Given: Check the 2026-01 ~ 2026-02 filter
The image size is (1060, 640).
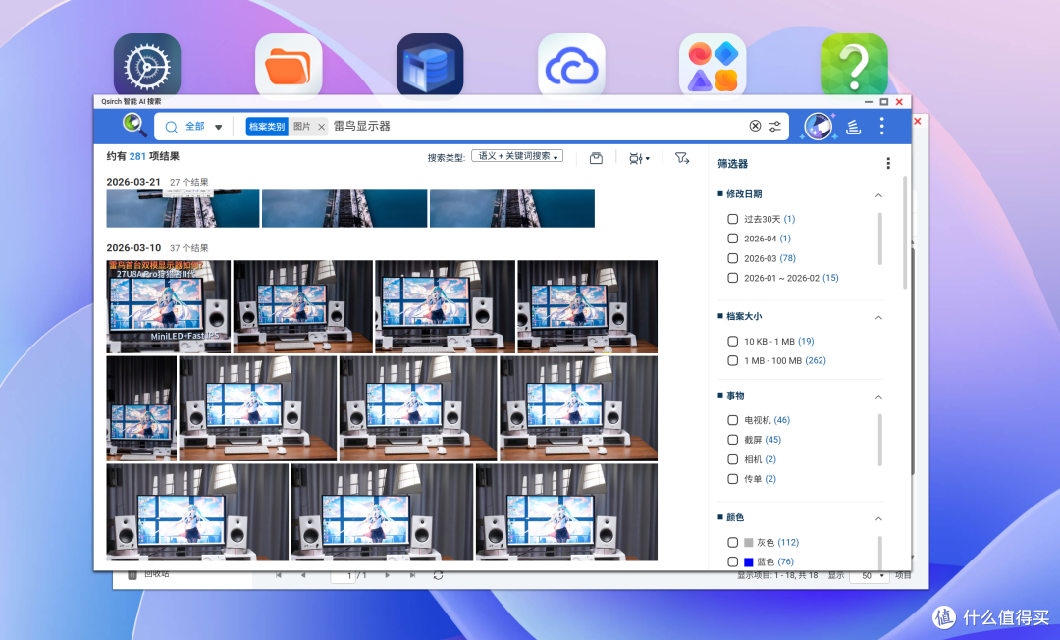Looking at the screenshot, I should pos(732,278).
